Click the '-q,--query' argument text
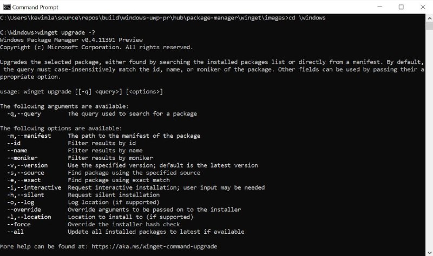Viewport: 433px width, 256px height. coord(24,114)
